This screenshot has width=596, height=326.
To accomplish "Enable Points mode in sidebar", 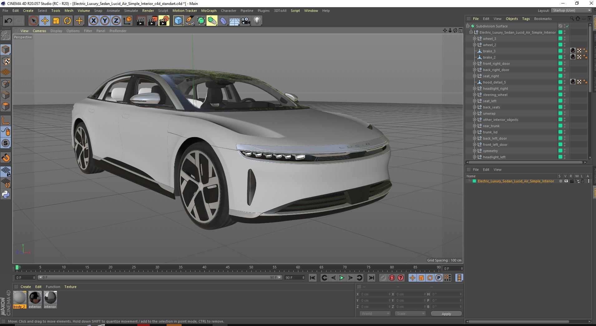I will point(6,84).
